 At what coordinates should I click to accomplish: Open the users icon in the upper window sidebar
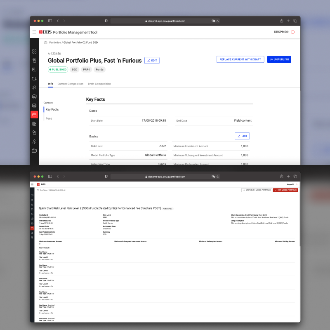pyautogui.click(x=34, y=87)
